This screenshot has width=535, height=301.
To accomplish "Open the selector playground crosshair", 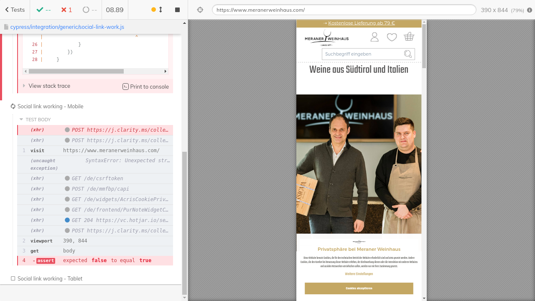I will [200, 10].
